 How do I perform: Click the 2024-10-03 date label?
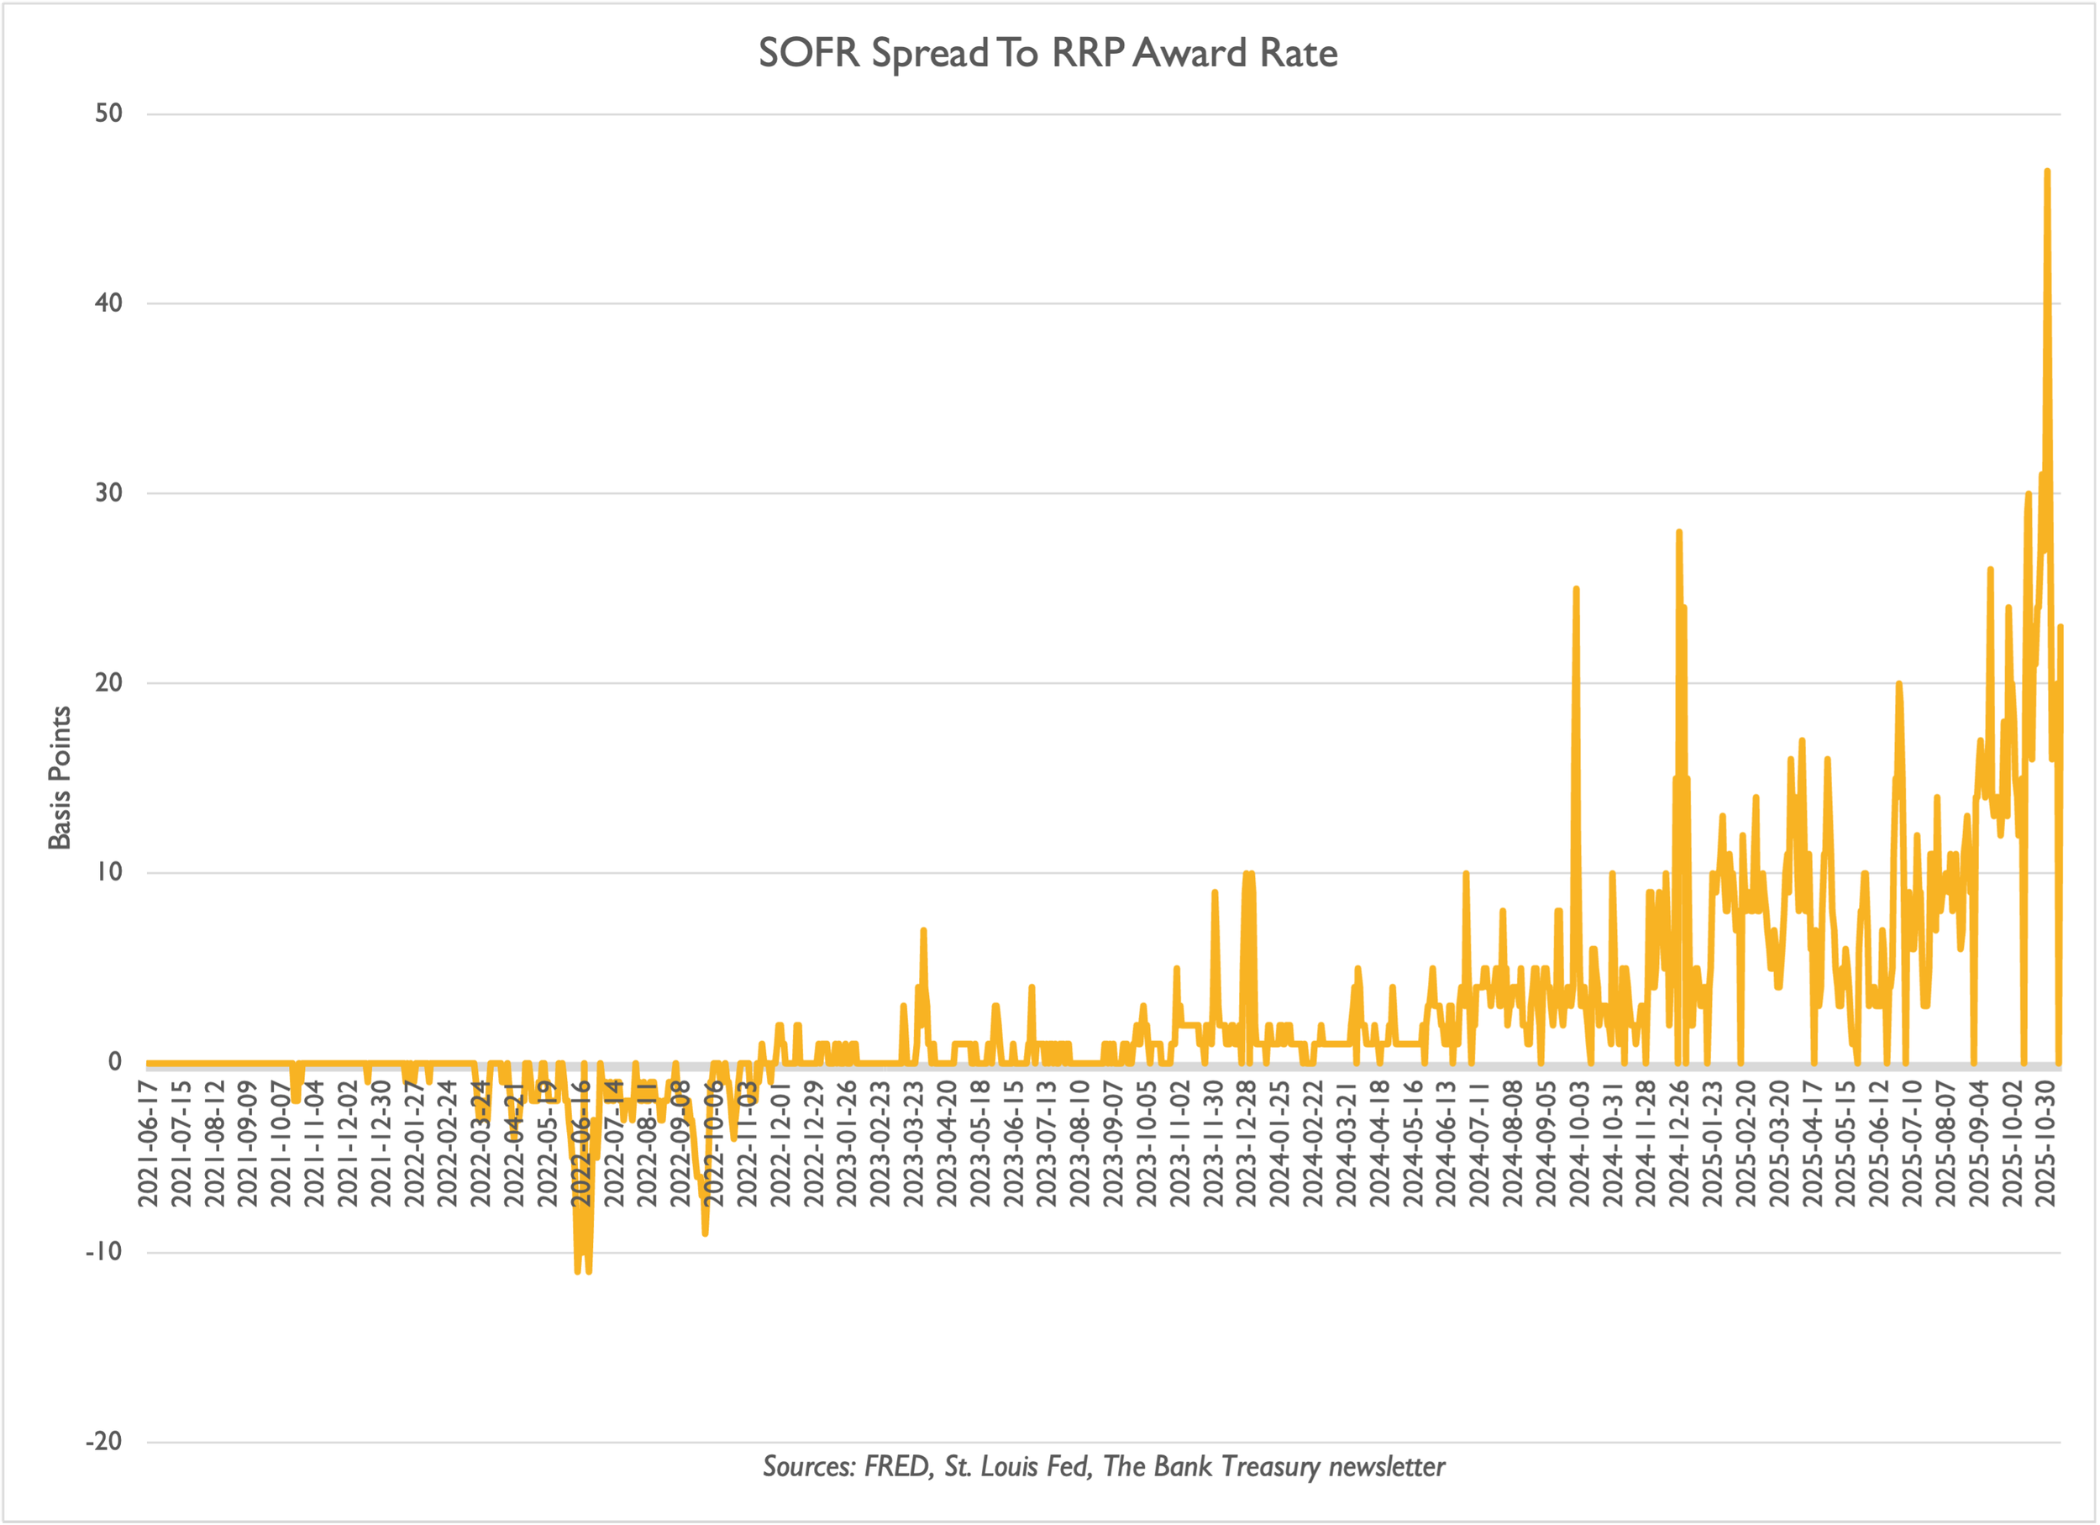[x=1580, y=1144]
